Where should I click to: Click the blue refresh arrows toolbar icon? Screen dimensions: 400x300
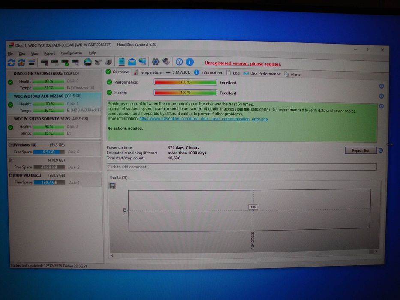click(x=11, y=62)
